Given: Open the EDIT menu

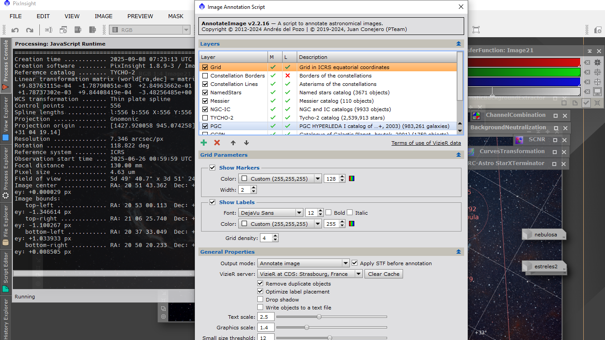Looking at the screenshot, I should coord(43,16).
